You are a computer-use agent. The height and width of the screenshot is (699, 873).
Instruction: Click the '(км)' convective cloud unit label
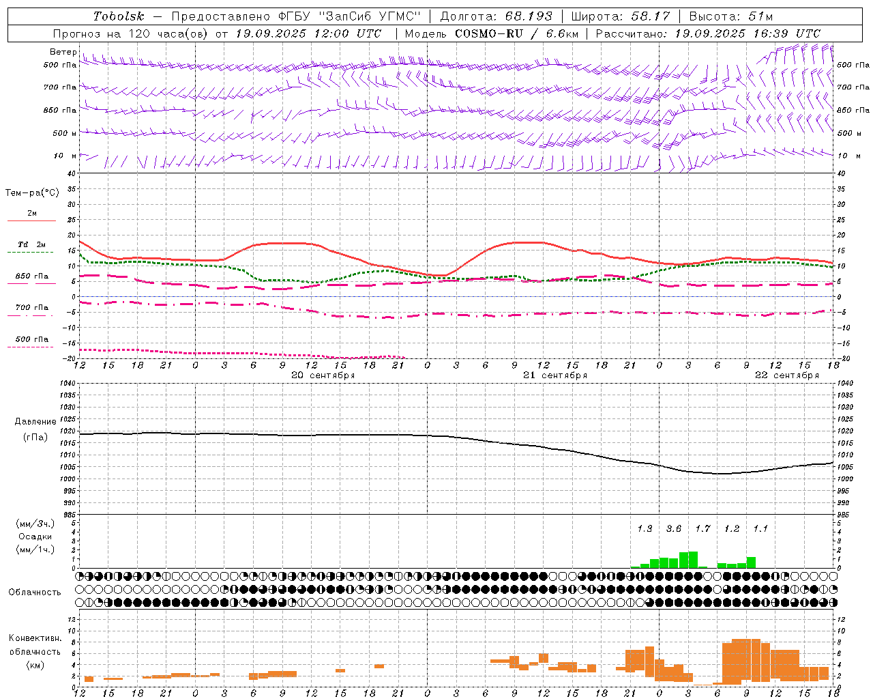(x=35, y=665)
